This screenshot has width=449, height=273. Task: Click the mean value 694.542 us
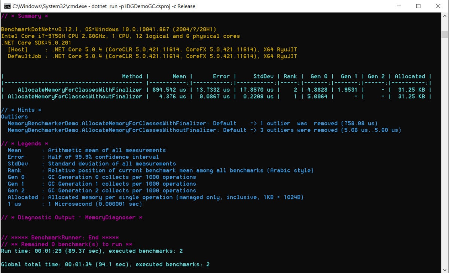169,90
